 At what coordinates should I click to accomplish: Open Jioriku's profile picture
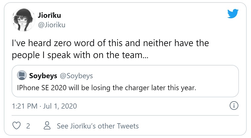click(23, 19)
